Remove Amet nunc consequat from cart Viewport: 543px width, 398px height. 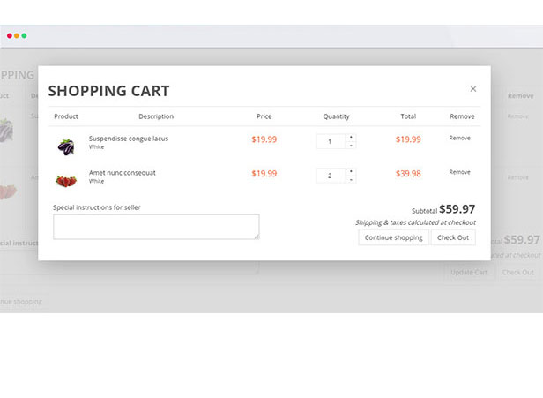pos(459,172)
